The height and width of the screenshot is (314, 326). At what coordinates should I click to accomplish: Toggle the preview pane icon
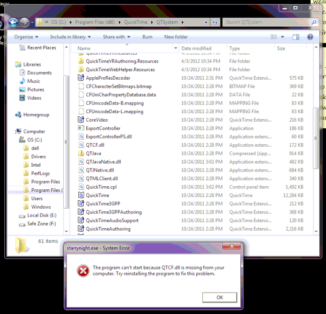[296, 37]
